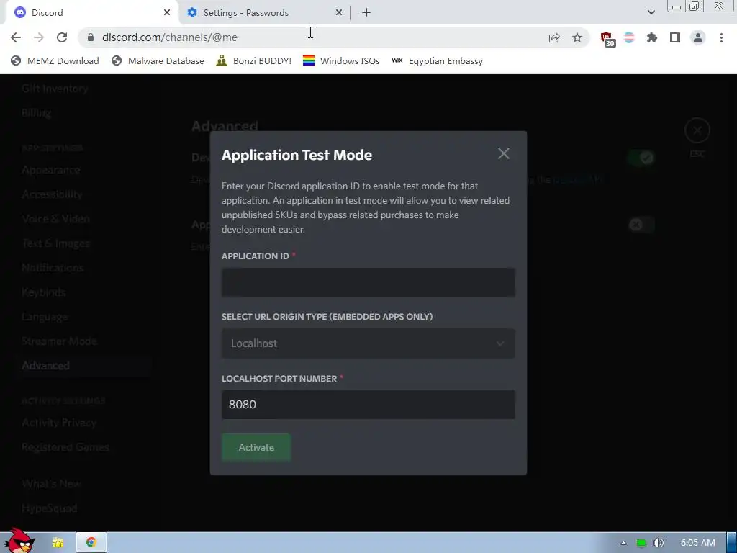Open the Chrome profile avatar menu
This screenshot has height=553, width=737.
click(698, 37)
